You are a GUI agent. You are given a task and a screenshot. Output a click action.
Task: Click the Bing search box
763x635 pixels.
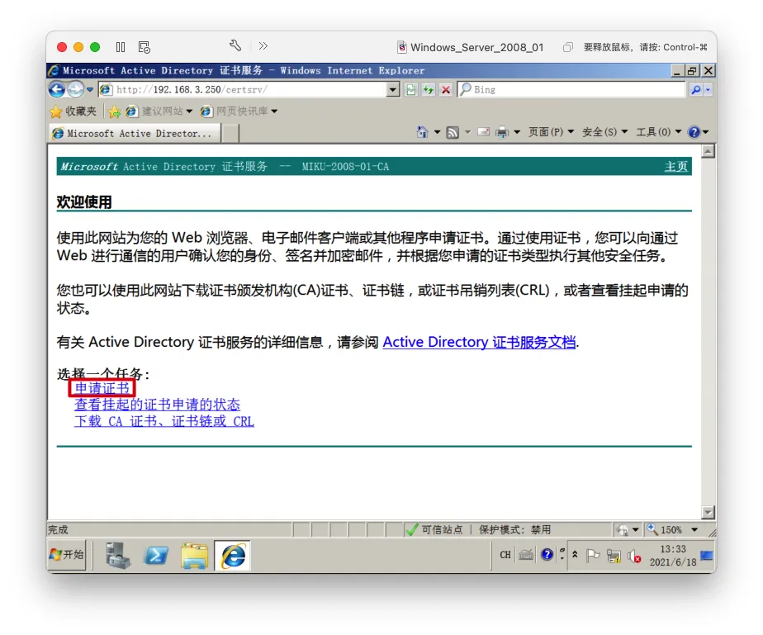tap(571, 89)
